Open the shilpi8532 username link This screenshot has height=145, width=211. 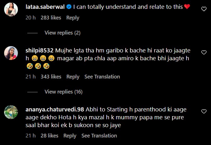coord(39,50)
